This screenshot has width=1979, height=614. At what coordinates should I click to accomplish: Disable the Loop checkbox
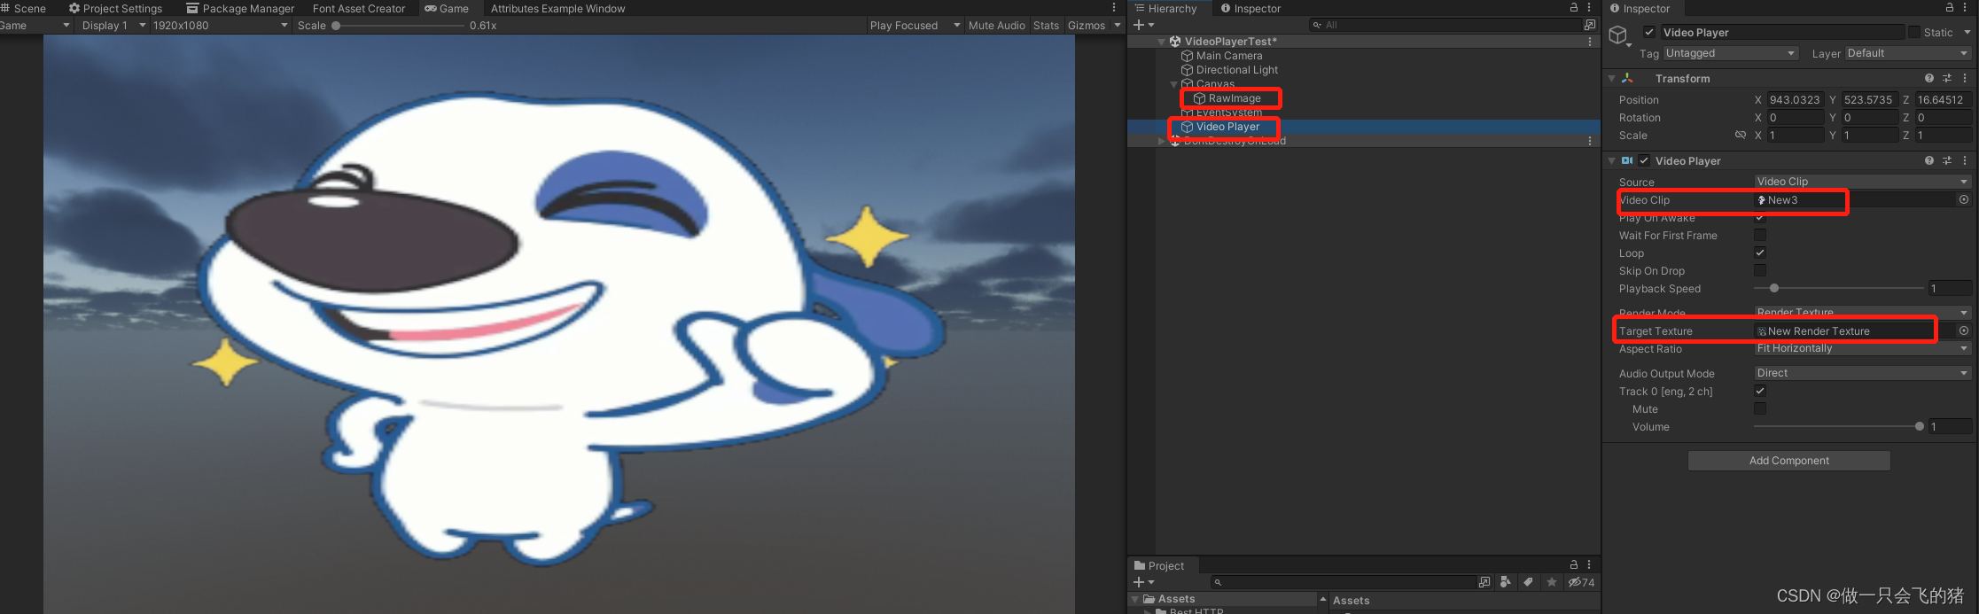pyautogui.click(x=1760, y=253)
